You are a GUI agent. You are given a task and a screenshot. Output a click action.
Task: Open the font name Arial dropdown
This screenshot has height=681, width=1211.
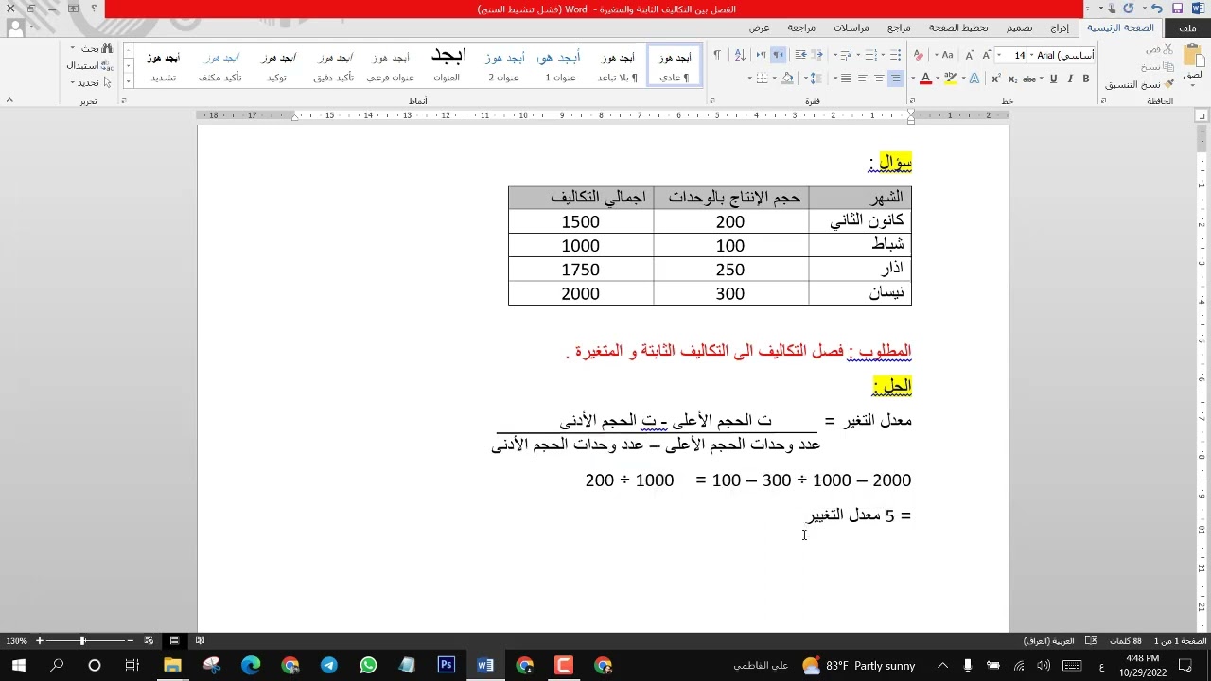1031,55
